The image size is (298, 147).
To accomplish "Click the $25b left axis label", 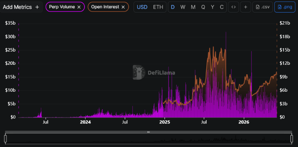I will point(10,50).
